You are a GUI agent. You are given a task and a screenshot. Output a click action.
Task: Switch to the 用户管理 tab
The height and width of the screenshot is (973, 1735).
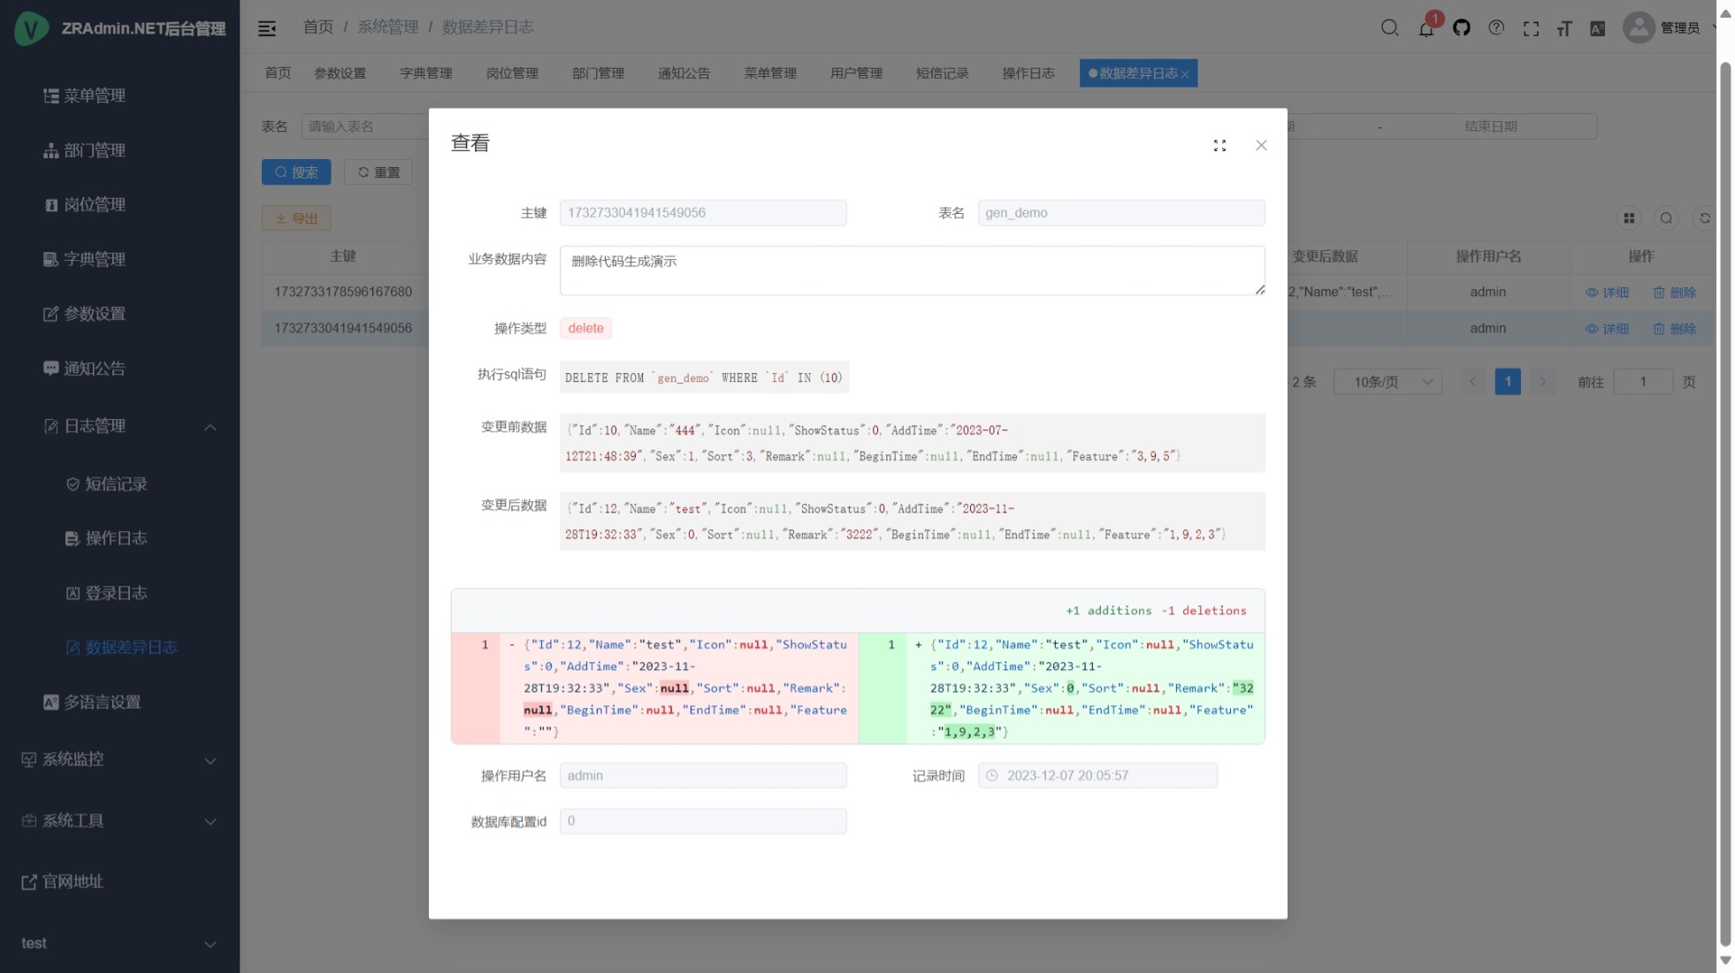tap(856, 73)
